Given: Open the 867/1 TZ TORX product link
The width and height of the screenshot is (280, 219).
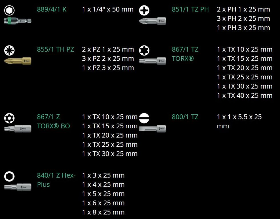Looking at the screenshot, I should (185, 54).
